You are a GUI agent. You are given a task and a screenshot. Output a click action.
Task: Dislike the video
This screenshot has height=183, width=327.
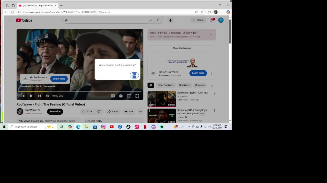click(x=99, y=112)
